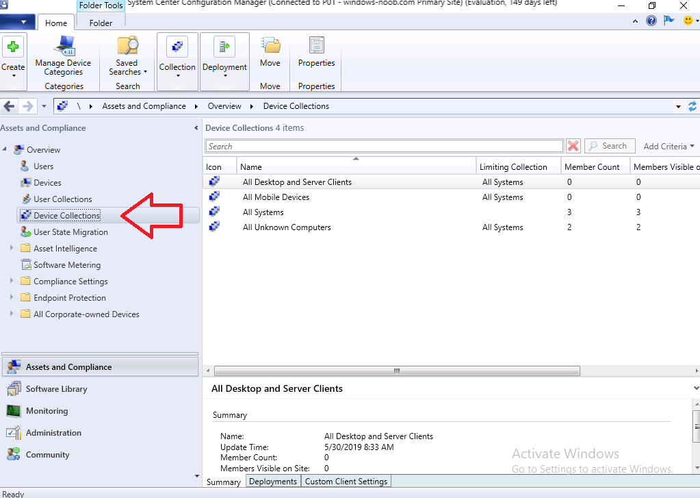Click the Community workspace icon
The width and height of the screenshot is (700, 498).
point(14,455)
